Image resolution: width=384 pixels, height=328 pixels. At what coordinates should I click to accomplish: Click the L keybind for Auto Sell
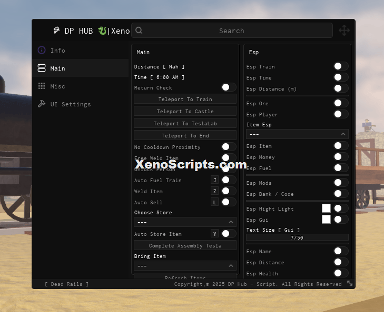click(x=215, y=202)
